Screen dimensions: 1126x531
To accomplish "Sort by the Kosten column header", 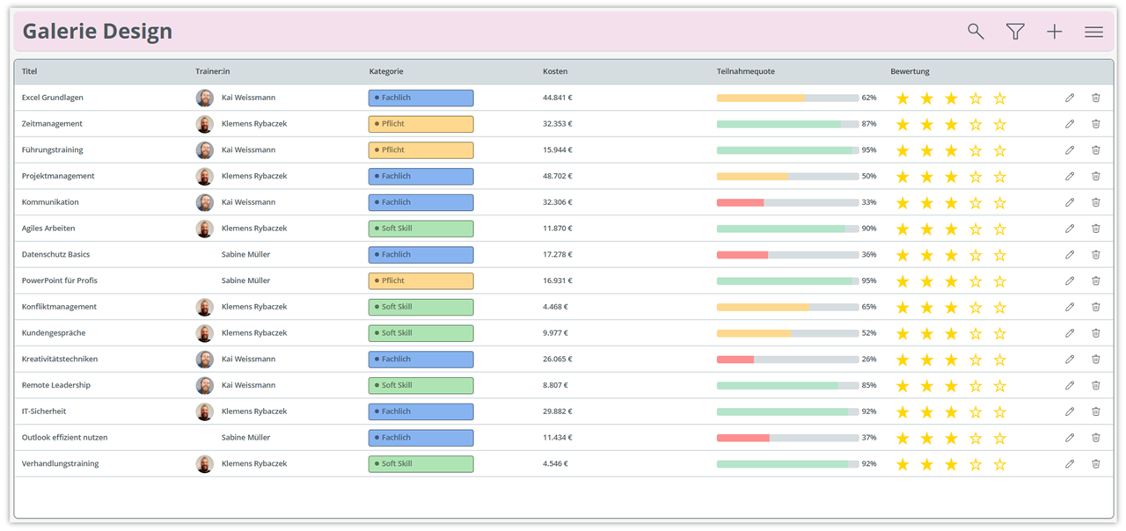I will click(x=555, y=71).
